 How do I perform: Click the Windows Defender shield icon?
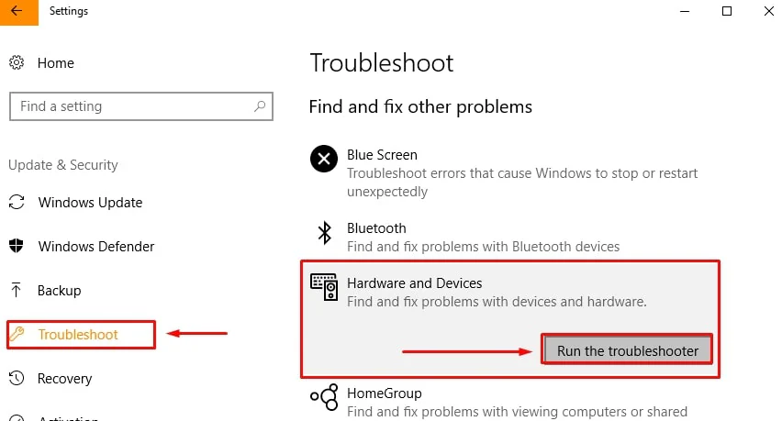point(17,247)
